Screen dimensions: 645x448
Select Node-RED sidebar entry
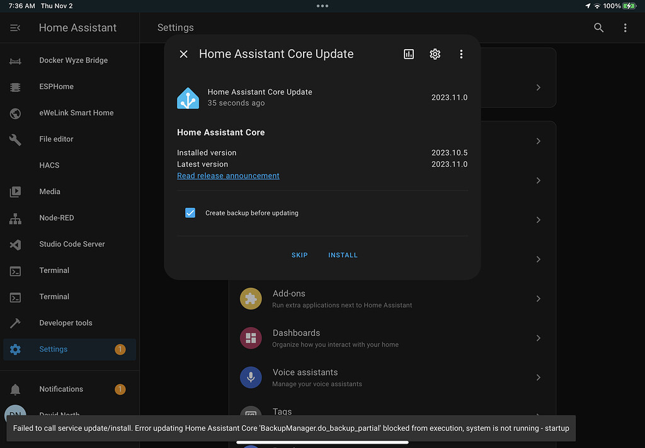(x=69, y=218)
